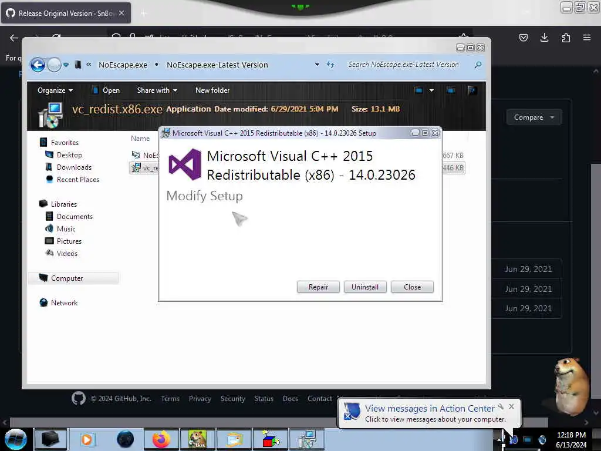Open Firefox downloads panel
Viewport: 601px width, 451px height.
point(544,38)
